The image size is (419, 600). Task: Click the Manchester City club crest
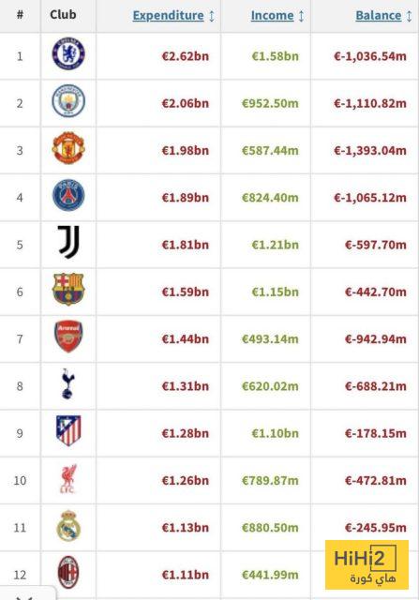68,100
